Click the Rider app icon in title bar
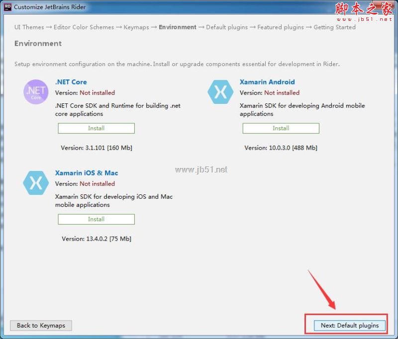Image resolution: width=398 pixels, height=339 pixels. (x=8, y=7)
